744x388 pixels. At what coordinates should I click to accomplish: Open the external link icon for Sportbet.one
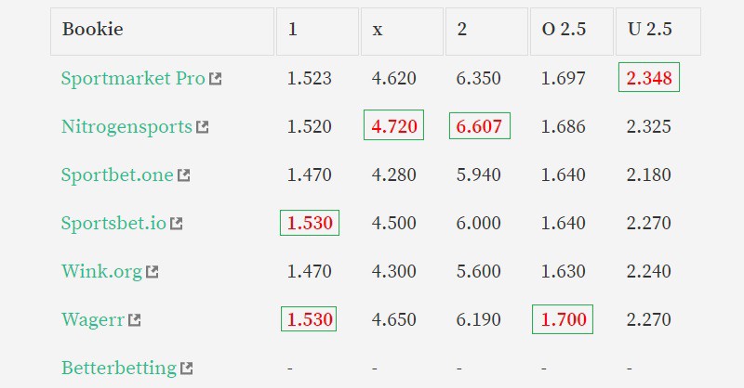[183, 175]
